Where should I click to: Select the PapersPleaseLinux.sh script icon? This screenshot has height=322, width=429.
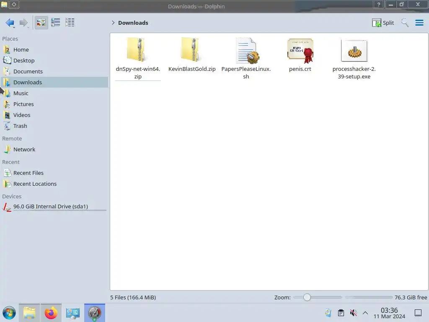247,51
